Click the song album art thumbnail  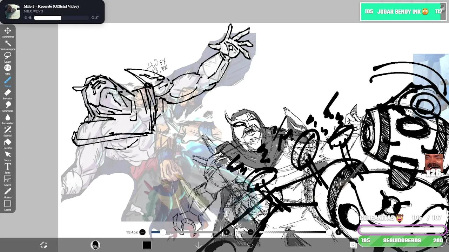[x=13, y=12]
